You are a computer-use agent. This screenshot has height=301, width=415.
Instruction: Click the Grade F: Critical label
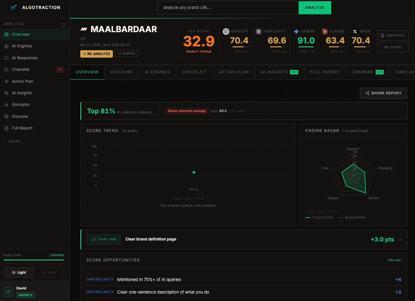(x=199, y=52)
